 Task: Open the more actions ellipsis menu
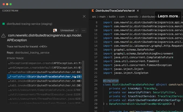pos(83,31)
